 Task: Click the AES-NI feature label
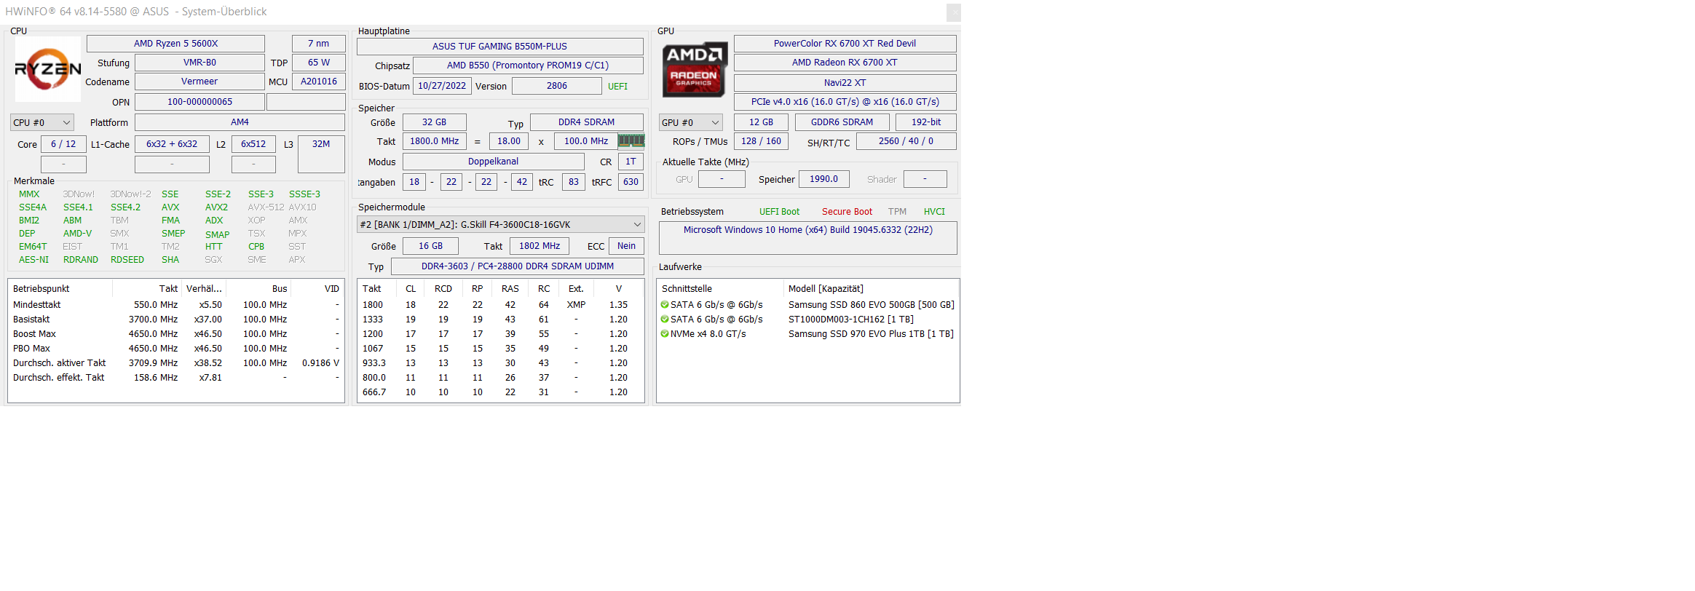pos(33,260)
